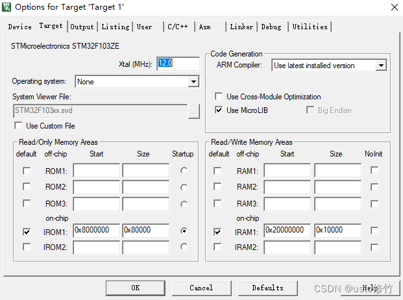Click the Help button
Image resolution: width=403 pixels, height=300 pixels.
(371, 288)
